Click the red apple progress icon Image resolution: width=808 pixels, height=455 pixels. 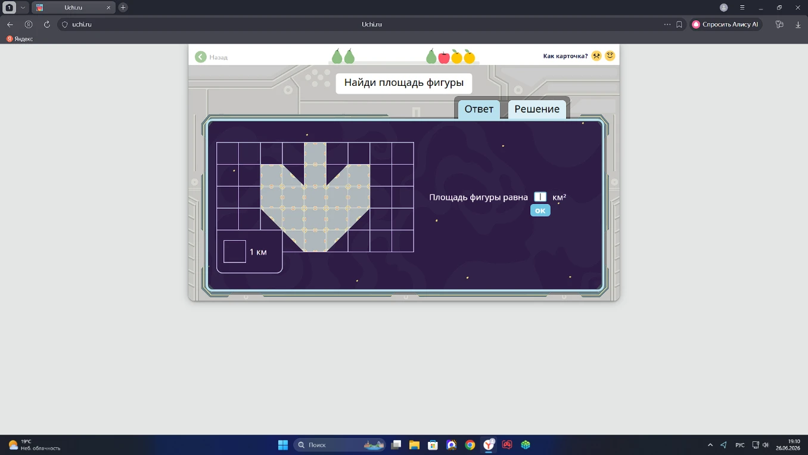click(x=444, y=57)
